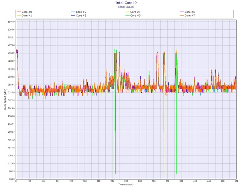This screenshot has height=189, width=252.
Task: Click the Time (seconds) axis label
Action: point(126,185)
